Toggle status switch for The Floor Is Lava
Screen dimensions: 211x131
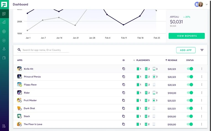(190, 124)
